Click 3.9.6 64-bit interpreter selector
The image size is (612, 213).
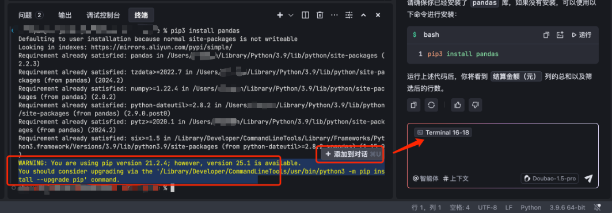click(x=567, y=208)
